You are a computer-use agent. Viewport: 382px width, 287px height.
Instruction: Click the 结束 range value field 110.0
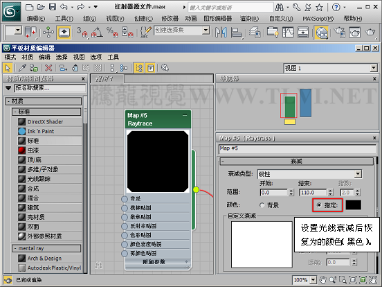point(313,193)
